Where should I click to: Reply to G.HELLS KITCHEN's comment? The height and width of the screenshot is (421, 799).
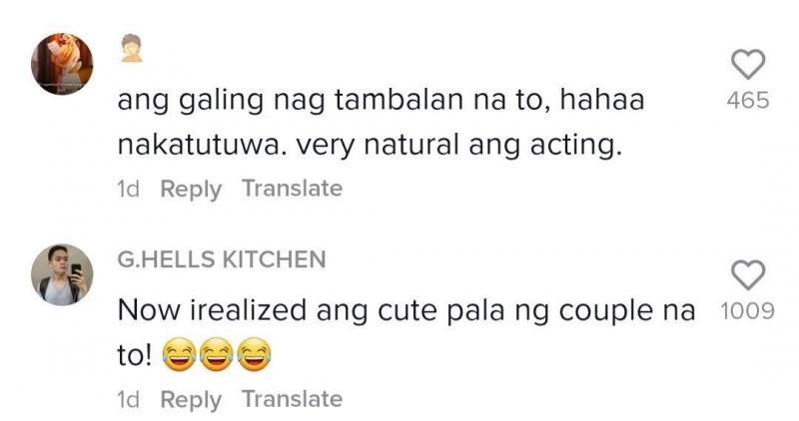(191, 399)
